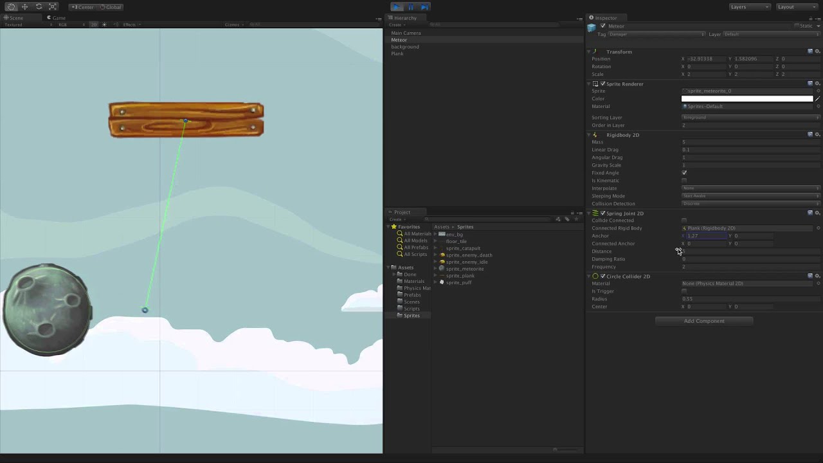Open the Sorting Layer dropdown
The height and width of the screenshot is (463, 823).
(750, 118)
